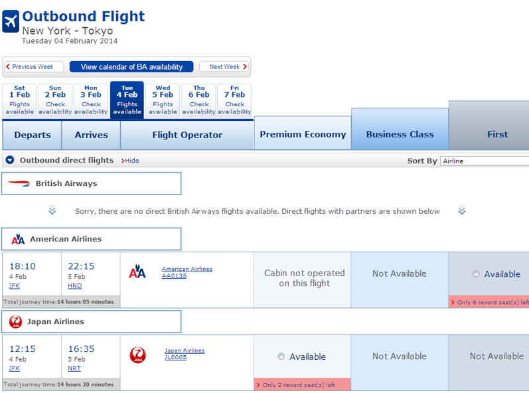Open View calendar of BA availability
The width and height of the screenshot is (529, 393).
[131, 67]
